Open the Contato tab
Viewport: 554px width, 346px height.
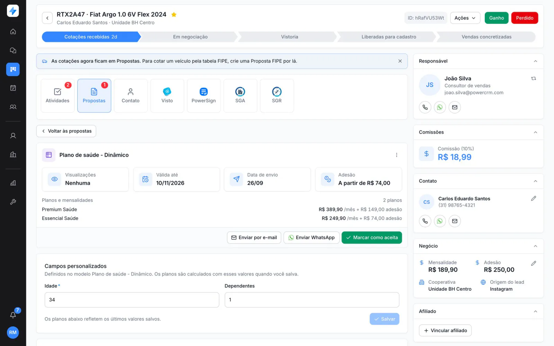tap(131, 95)
